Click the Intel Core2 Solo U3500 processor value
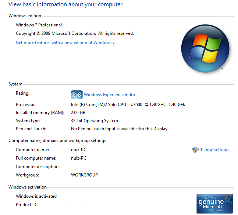 click(128, 105)
